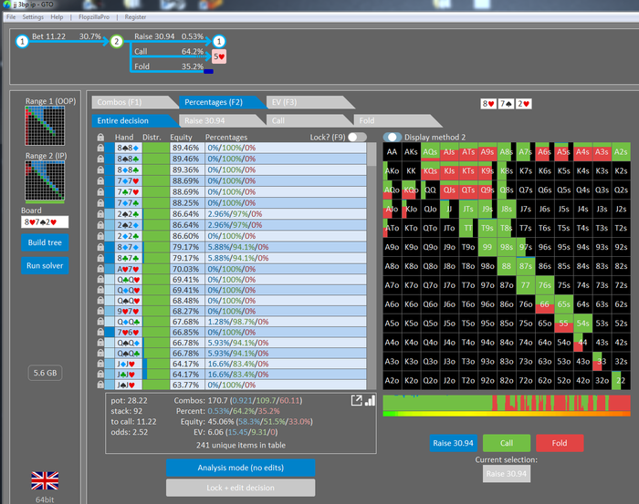The width and height of the screenshot is (639, 504).
Task: Open the File menu
Action: (11, 17)
